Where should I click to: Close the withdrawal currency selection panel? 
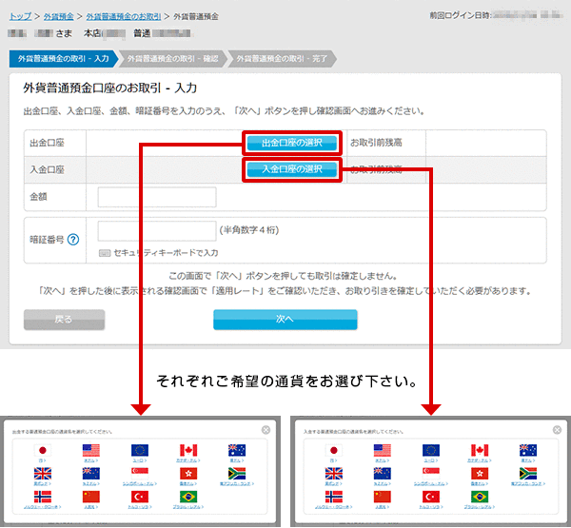click(266, 430)
